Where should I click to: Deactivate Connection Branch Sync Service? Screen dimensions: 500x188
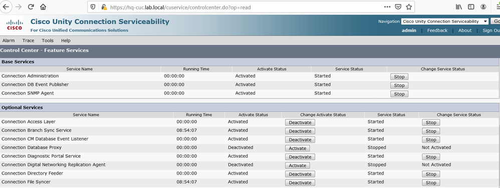[x=300, y=131]
